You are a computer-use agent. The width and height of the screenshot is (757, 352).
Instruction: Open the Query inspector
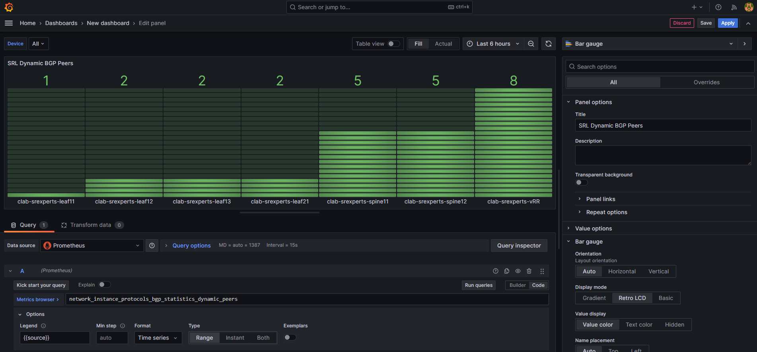tap(519, 246)
